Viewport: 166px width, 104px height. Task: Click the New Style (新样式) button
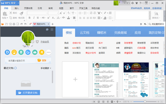point(156,15)
